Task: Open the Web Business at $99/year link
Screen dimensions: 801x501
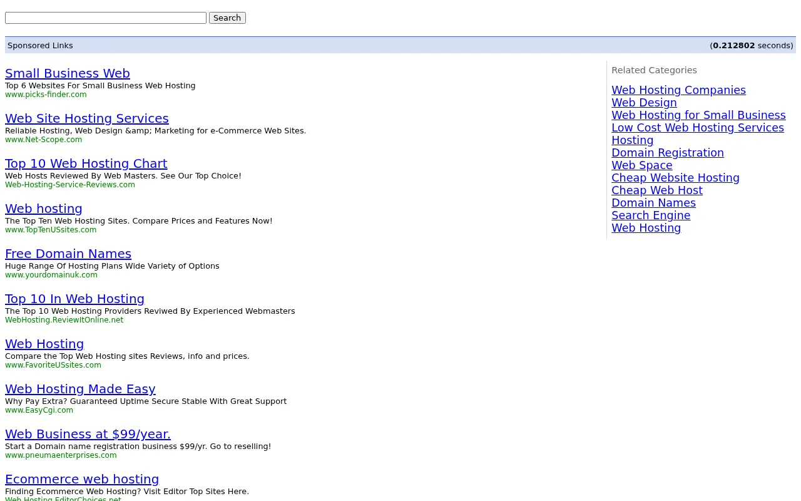Action: 88,434
